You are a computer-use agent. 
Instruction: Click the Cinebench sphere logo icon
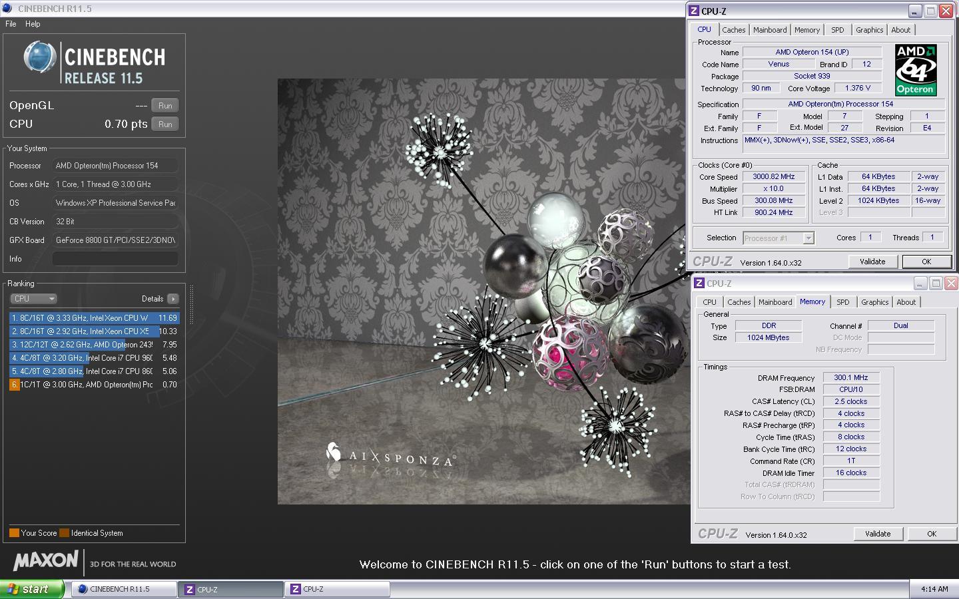39,57
